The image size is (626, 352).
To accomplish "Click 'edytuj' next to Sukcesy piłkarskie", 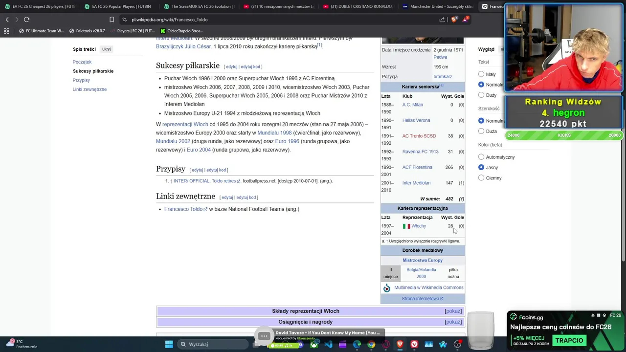I will click(x=231, y=66).
